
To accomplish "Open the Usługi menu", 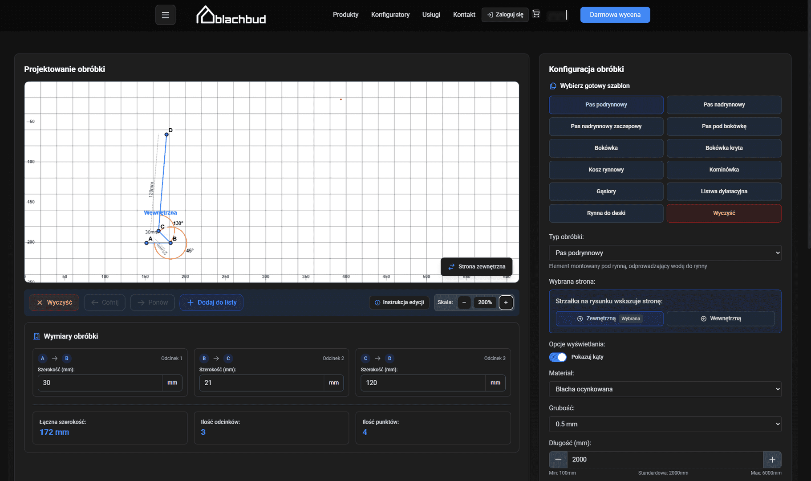I will click(x=431, y=15).
